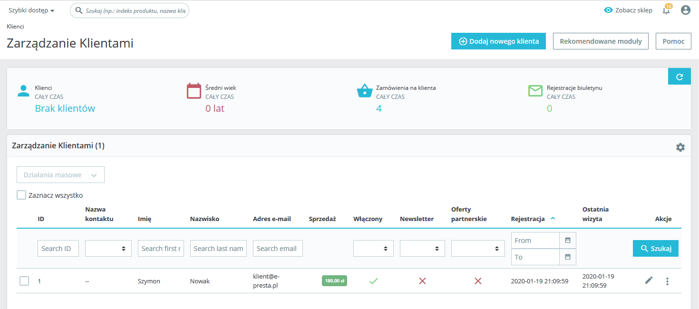Viewport: 699px width, 309px height.
Task: Open the three-dot actions menu for customer row
Action: [x=667, y=281]
